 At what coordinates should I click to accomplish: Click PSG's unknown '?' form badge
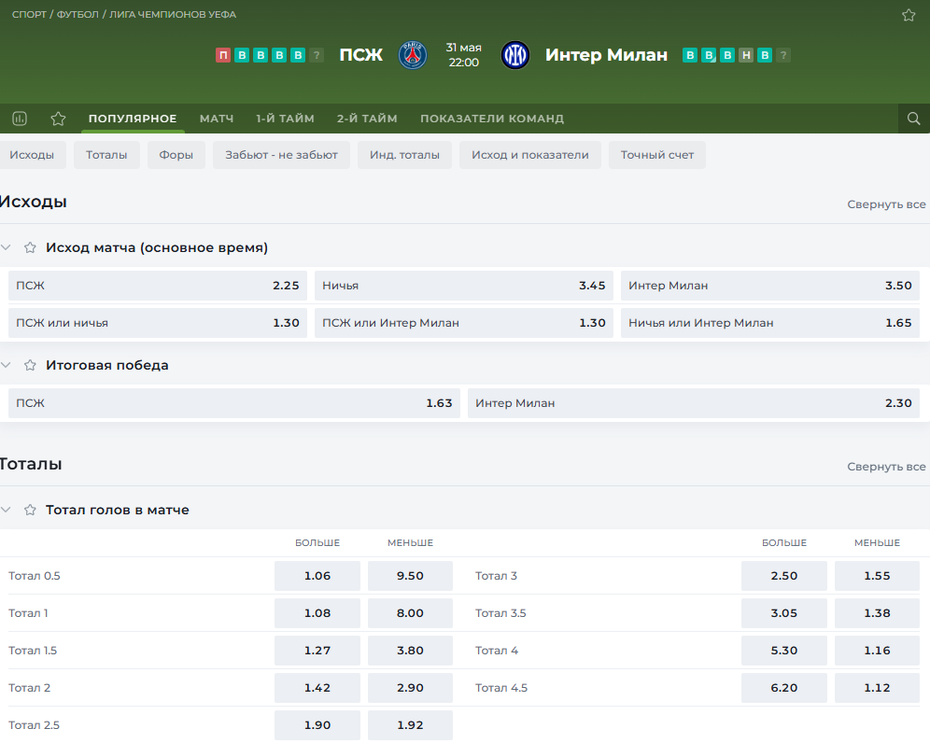click(317, 55)
